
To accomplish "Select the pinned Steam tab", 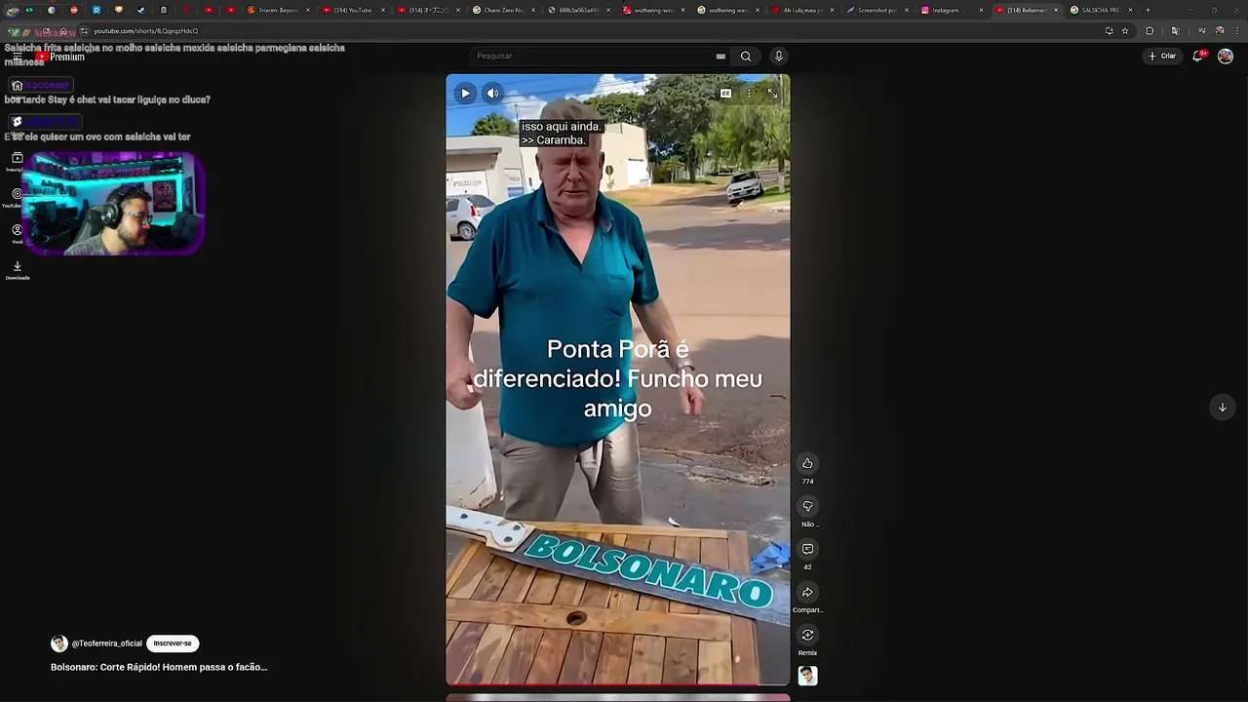I will click(140, 10).
